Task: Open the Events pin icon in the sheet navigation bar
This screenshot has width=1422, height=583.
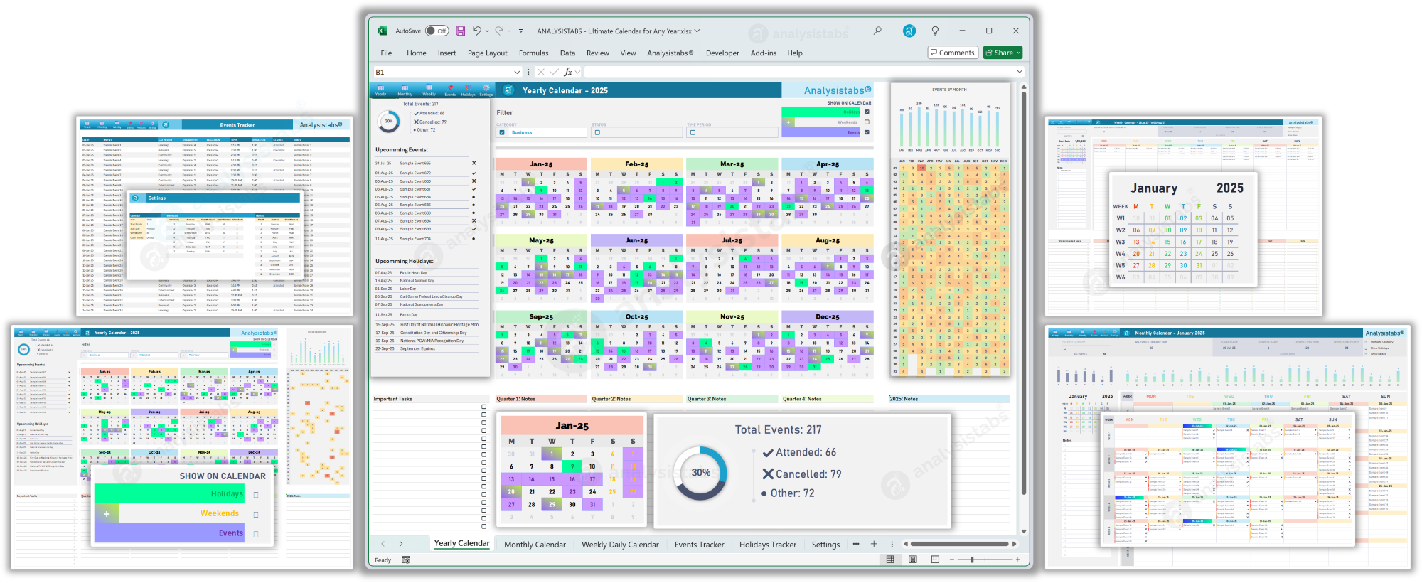Action: [x=450, y=90]
